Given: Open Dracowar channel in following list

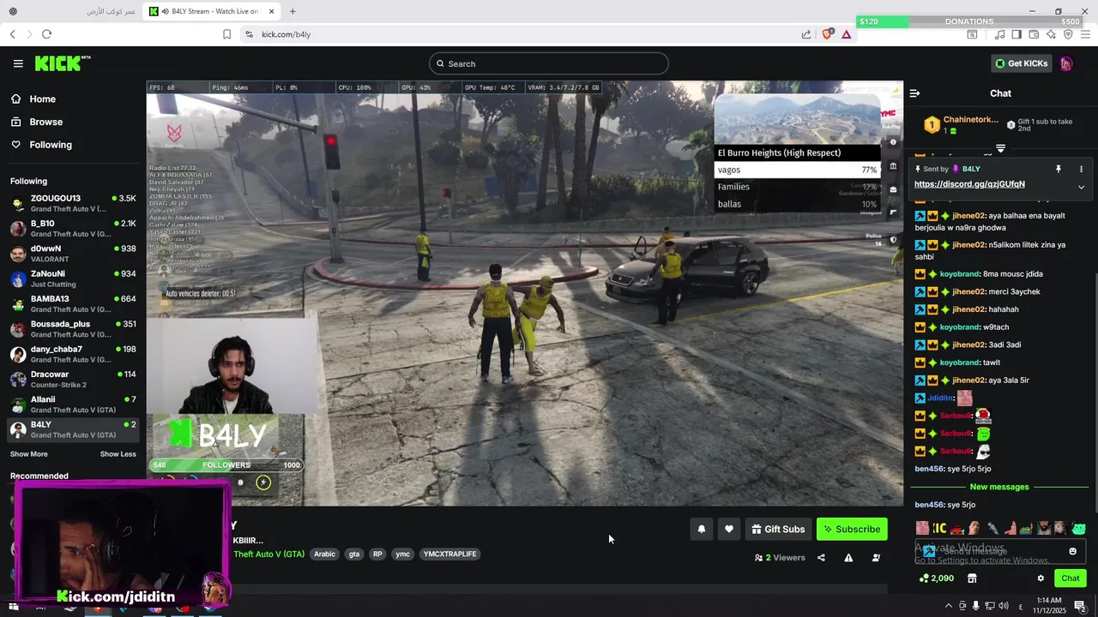Looking at the screenshot, I should [73, 380].
